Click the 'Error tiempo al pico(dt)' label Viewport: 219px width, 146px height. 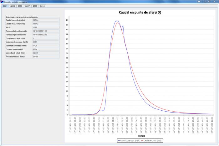click(15, 38)
